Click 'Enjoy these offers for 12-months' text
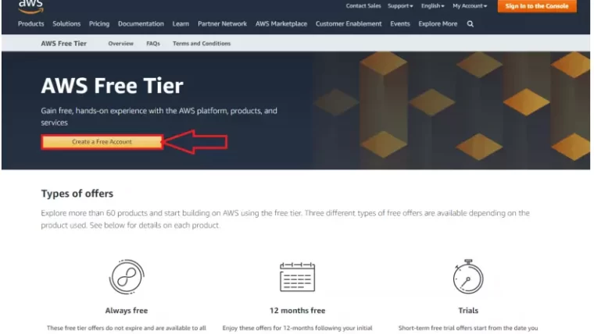Viewport: 594px width, 334px height. 297,328
